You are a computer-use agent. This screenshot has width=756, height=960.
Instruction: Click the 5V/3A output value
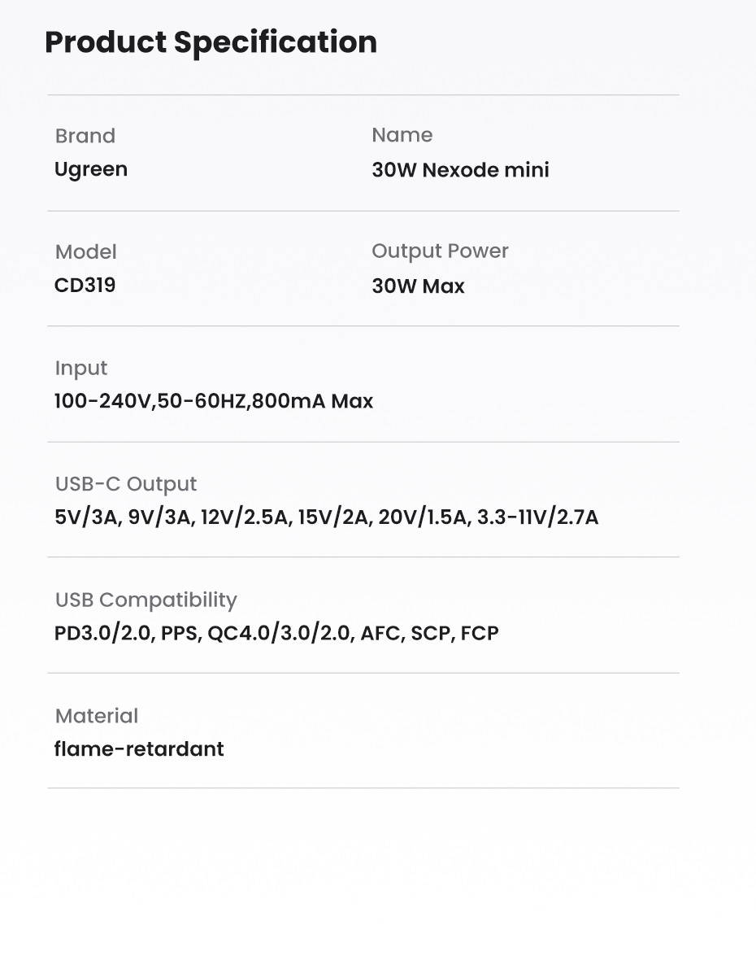(x=88, y=517)
